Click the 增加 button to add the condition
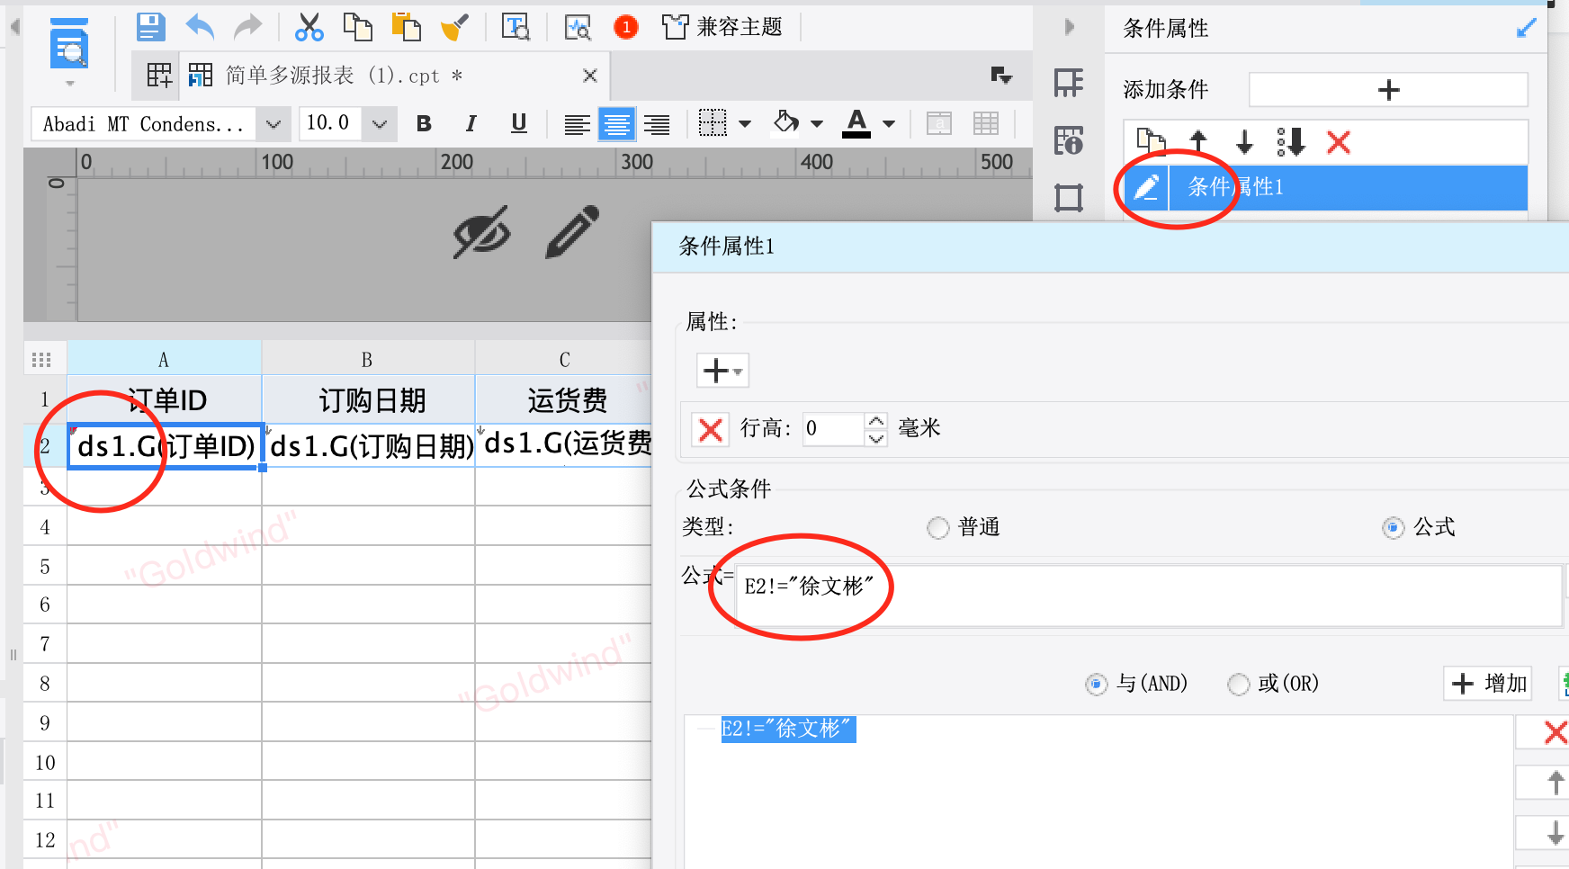The image size is (1569, 869). (x=1488, y=684)
